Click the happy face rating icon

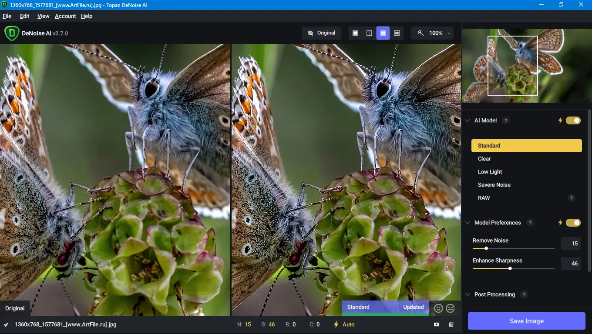click(438, 308)
